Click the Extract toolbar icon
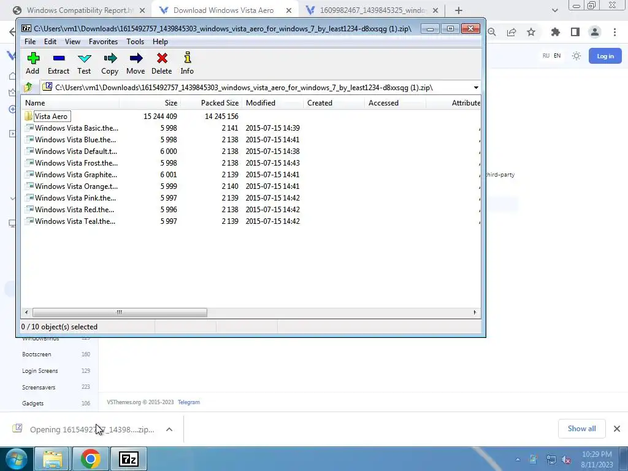The height and width of the screenshot is (471, 628). click(58, 63)
